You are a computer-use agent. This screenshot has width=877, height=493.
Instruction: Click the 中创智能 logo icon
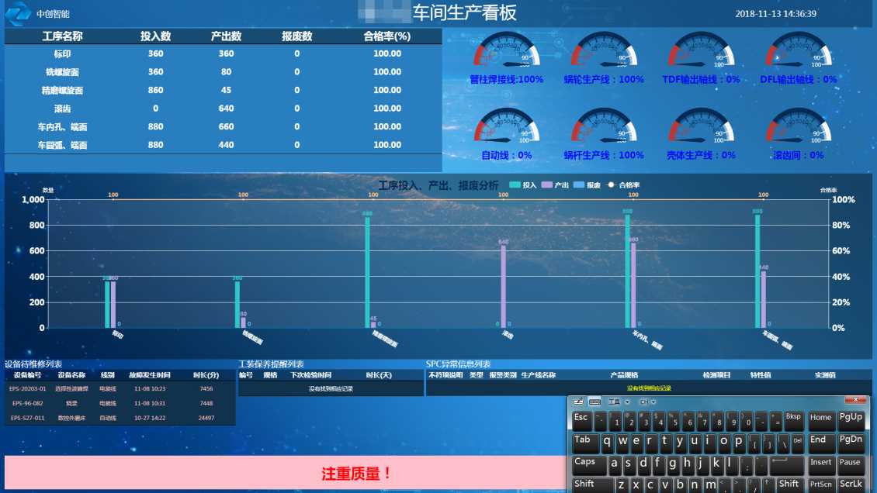click(17, 13)
